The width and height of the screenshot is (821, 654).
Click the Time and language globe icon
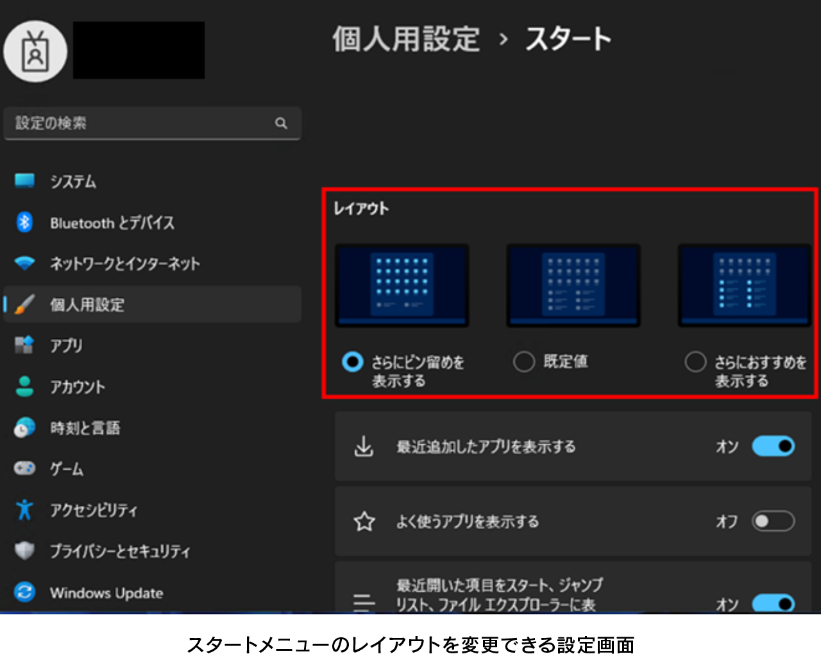24,427
